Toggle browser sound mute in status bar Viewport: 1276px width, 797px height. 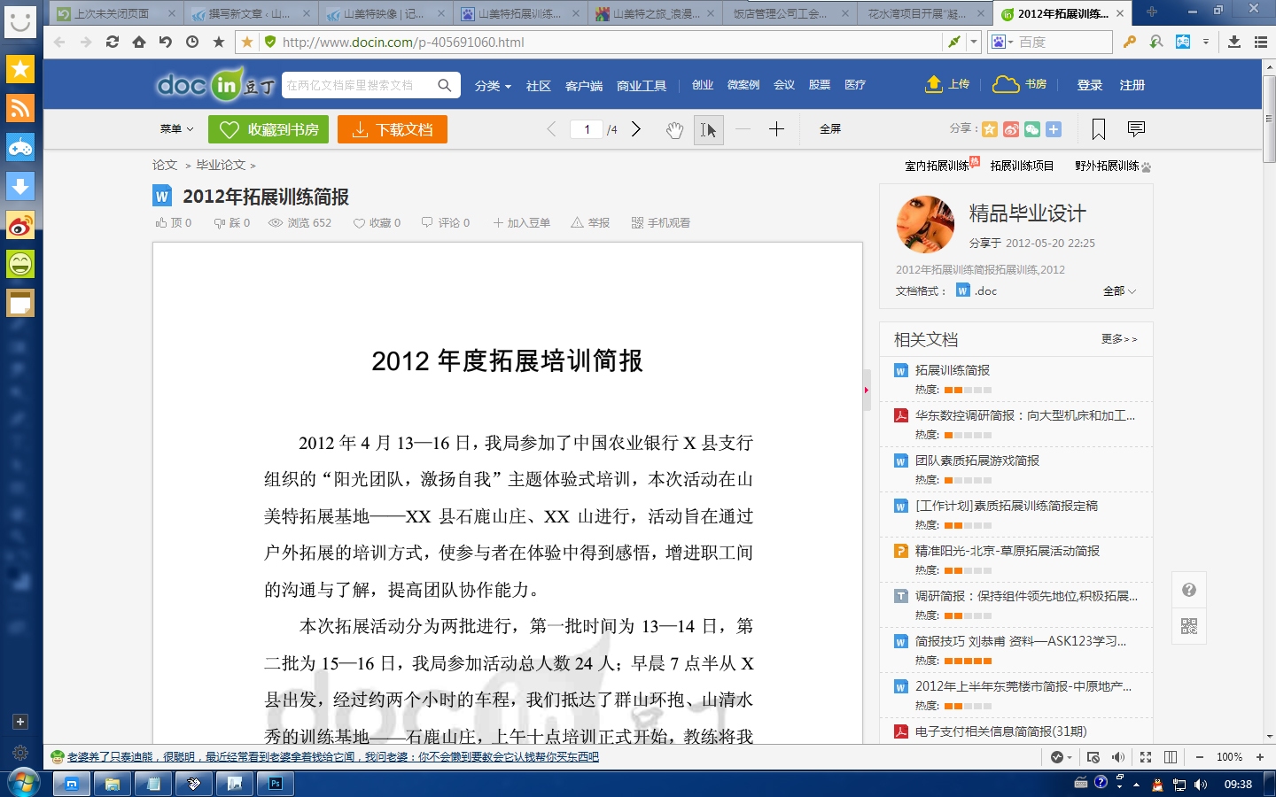click(1117, 757)
